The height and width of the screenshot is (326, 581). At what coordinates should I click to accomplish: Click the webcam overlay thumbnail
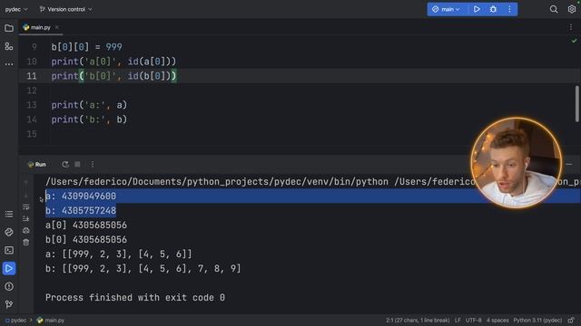coord(517,163)
